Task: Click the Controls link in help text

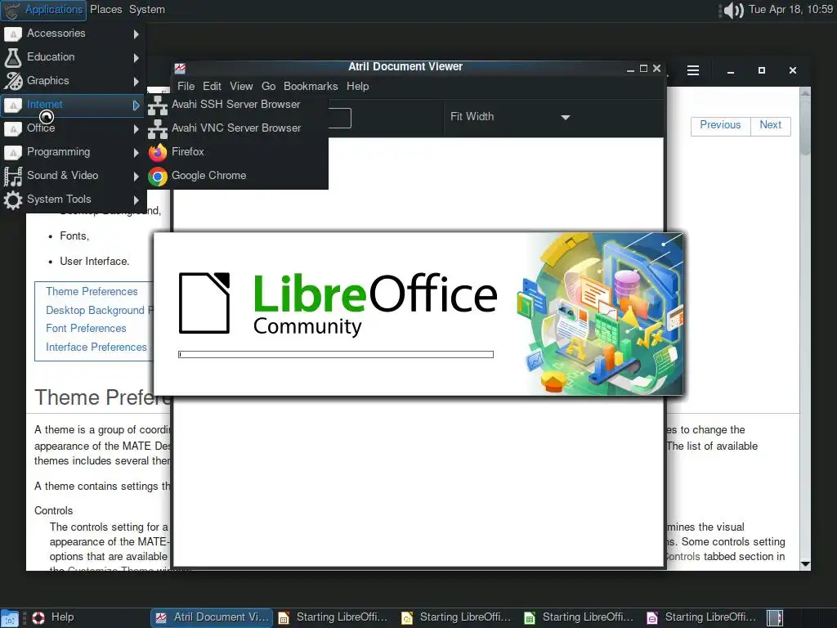Action: point(683,556)
